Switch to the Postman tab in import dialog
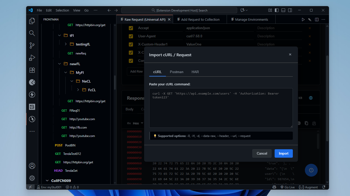This screenshot has height=196, width=350. [177, 72]
